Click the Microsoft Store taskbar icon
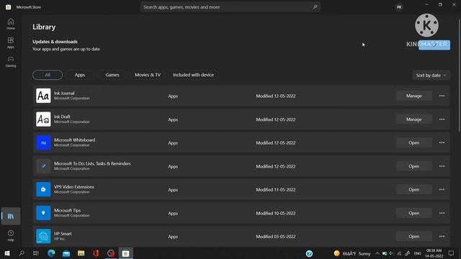This screenshot has height=259, width=461. (125, 253)
